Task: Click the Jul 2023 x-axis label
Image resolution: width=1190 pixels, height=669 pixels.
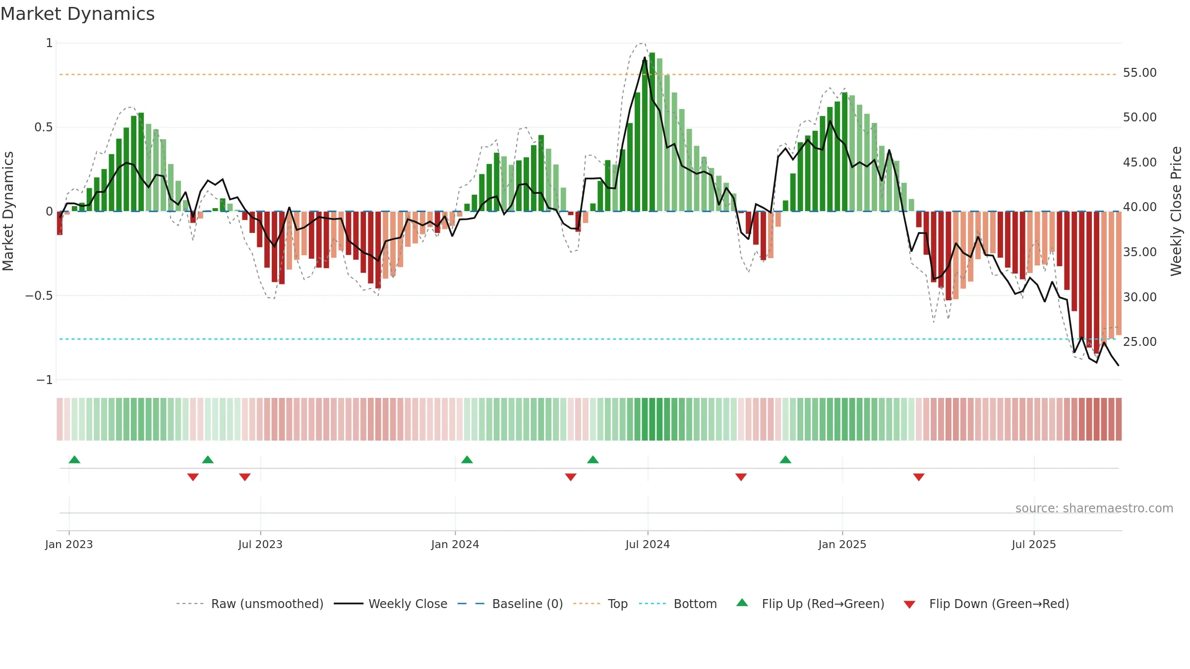Action: (x=260, y=544)
